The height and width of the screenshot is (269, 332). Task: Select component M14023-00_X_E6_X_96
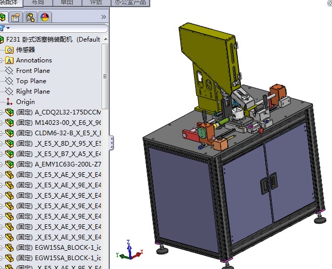(x=58, y=123)
